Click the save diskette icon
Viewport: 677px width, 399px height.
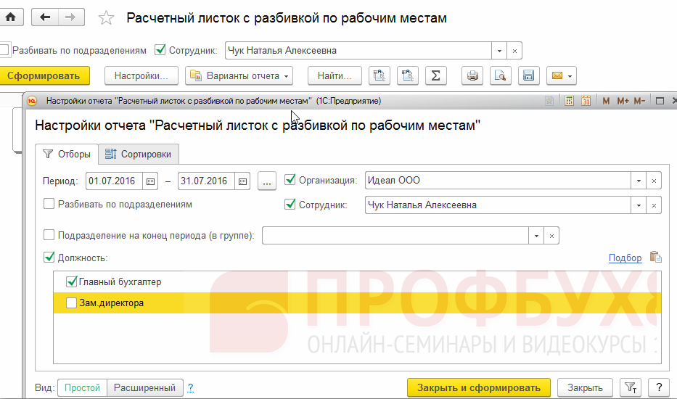point(528,75)
